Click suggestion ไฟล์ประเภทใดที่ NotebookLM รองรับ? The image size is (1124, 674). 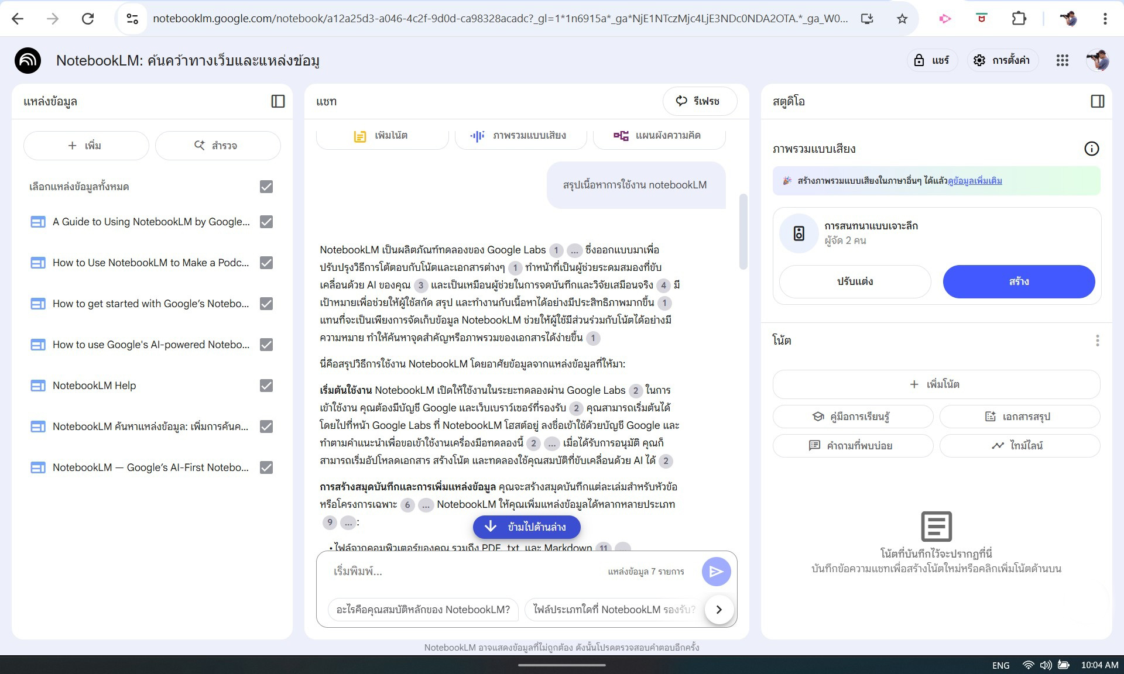tap(615, 610)
